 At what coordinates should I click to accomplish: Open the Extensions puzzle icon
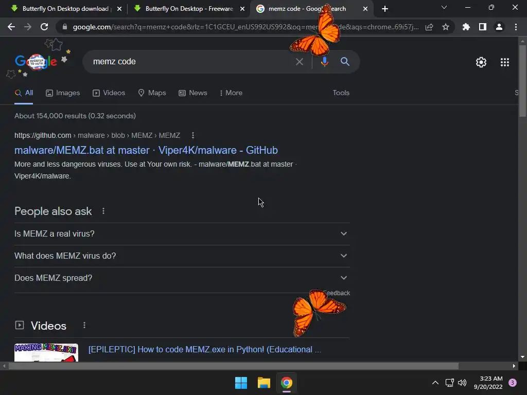tap(466, 27)
